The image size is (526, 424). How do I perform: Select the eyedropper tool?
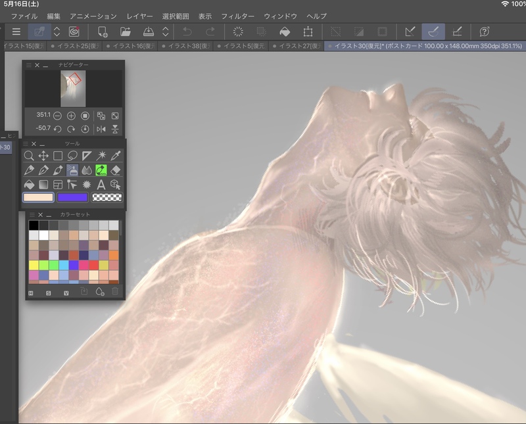coord(116,156)
